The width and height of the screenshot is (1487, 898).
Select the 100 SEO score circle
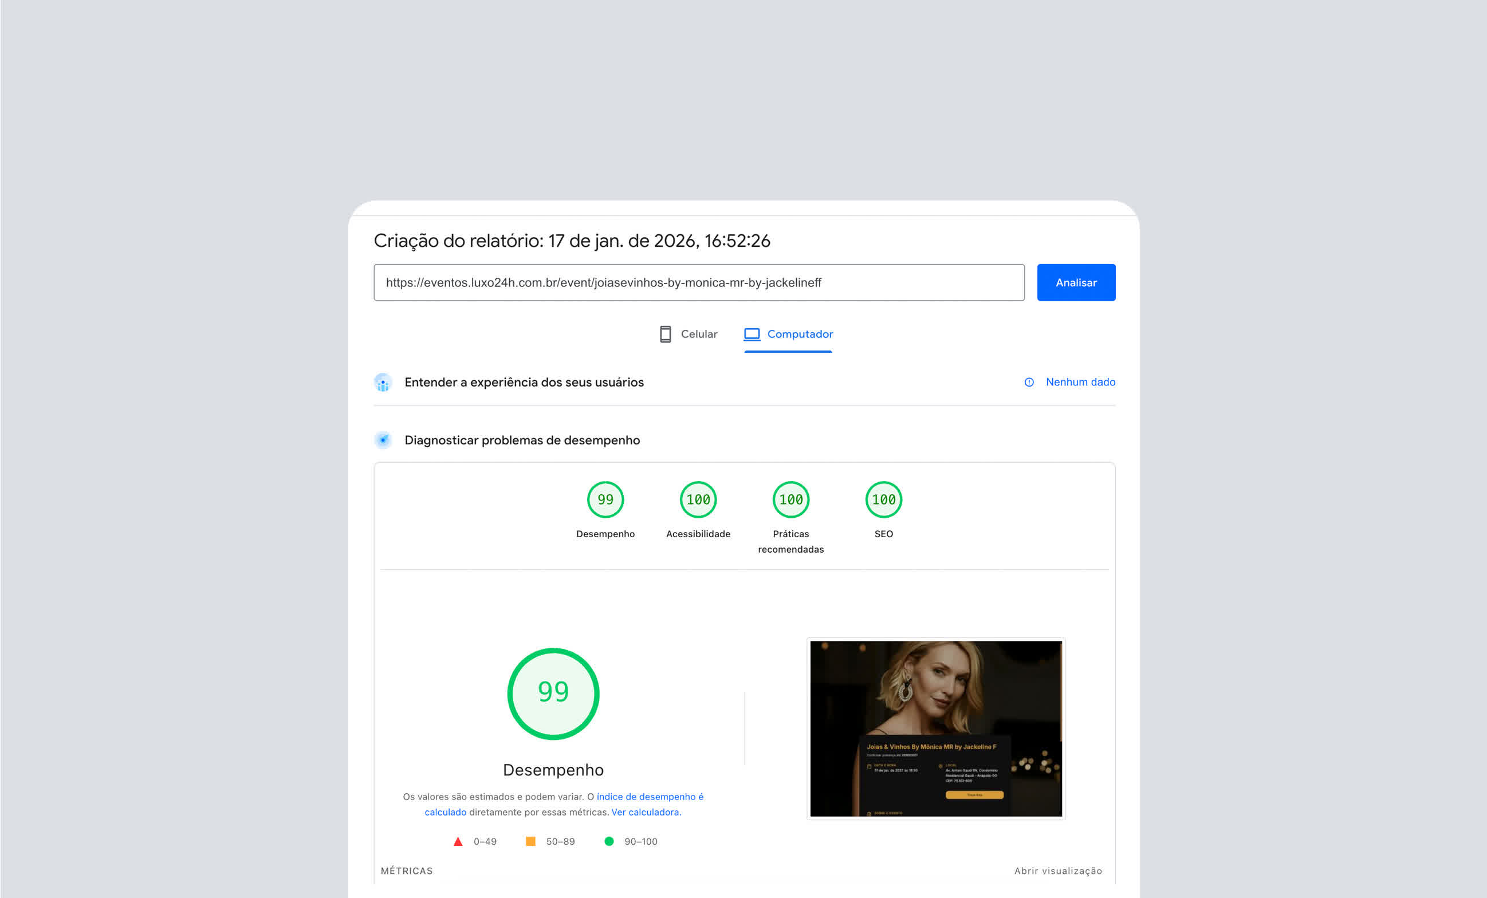pos(883,499)
